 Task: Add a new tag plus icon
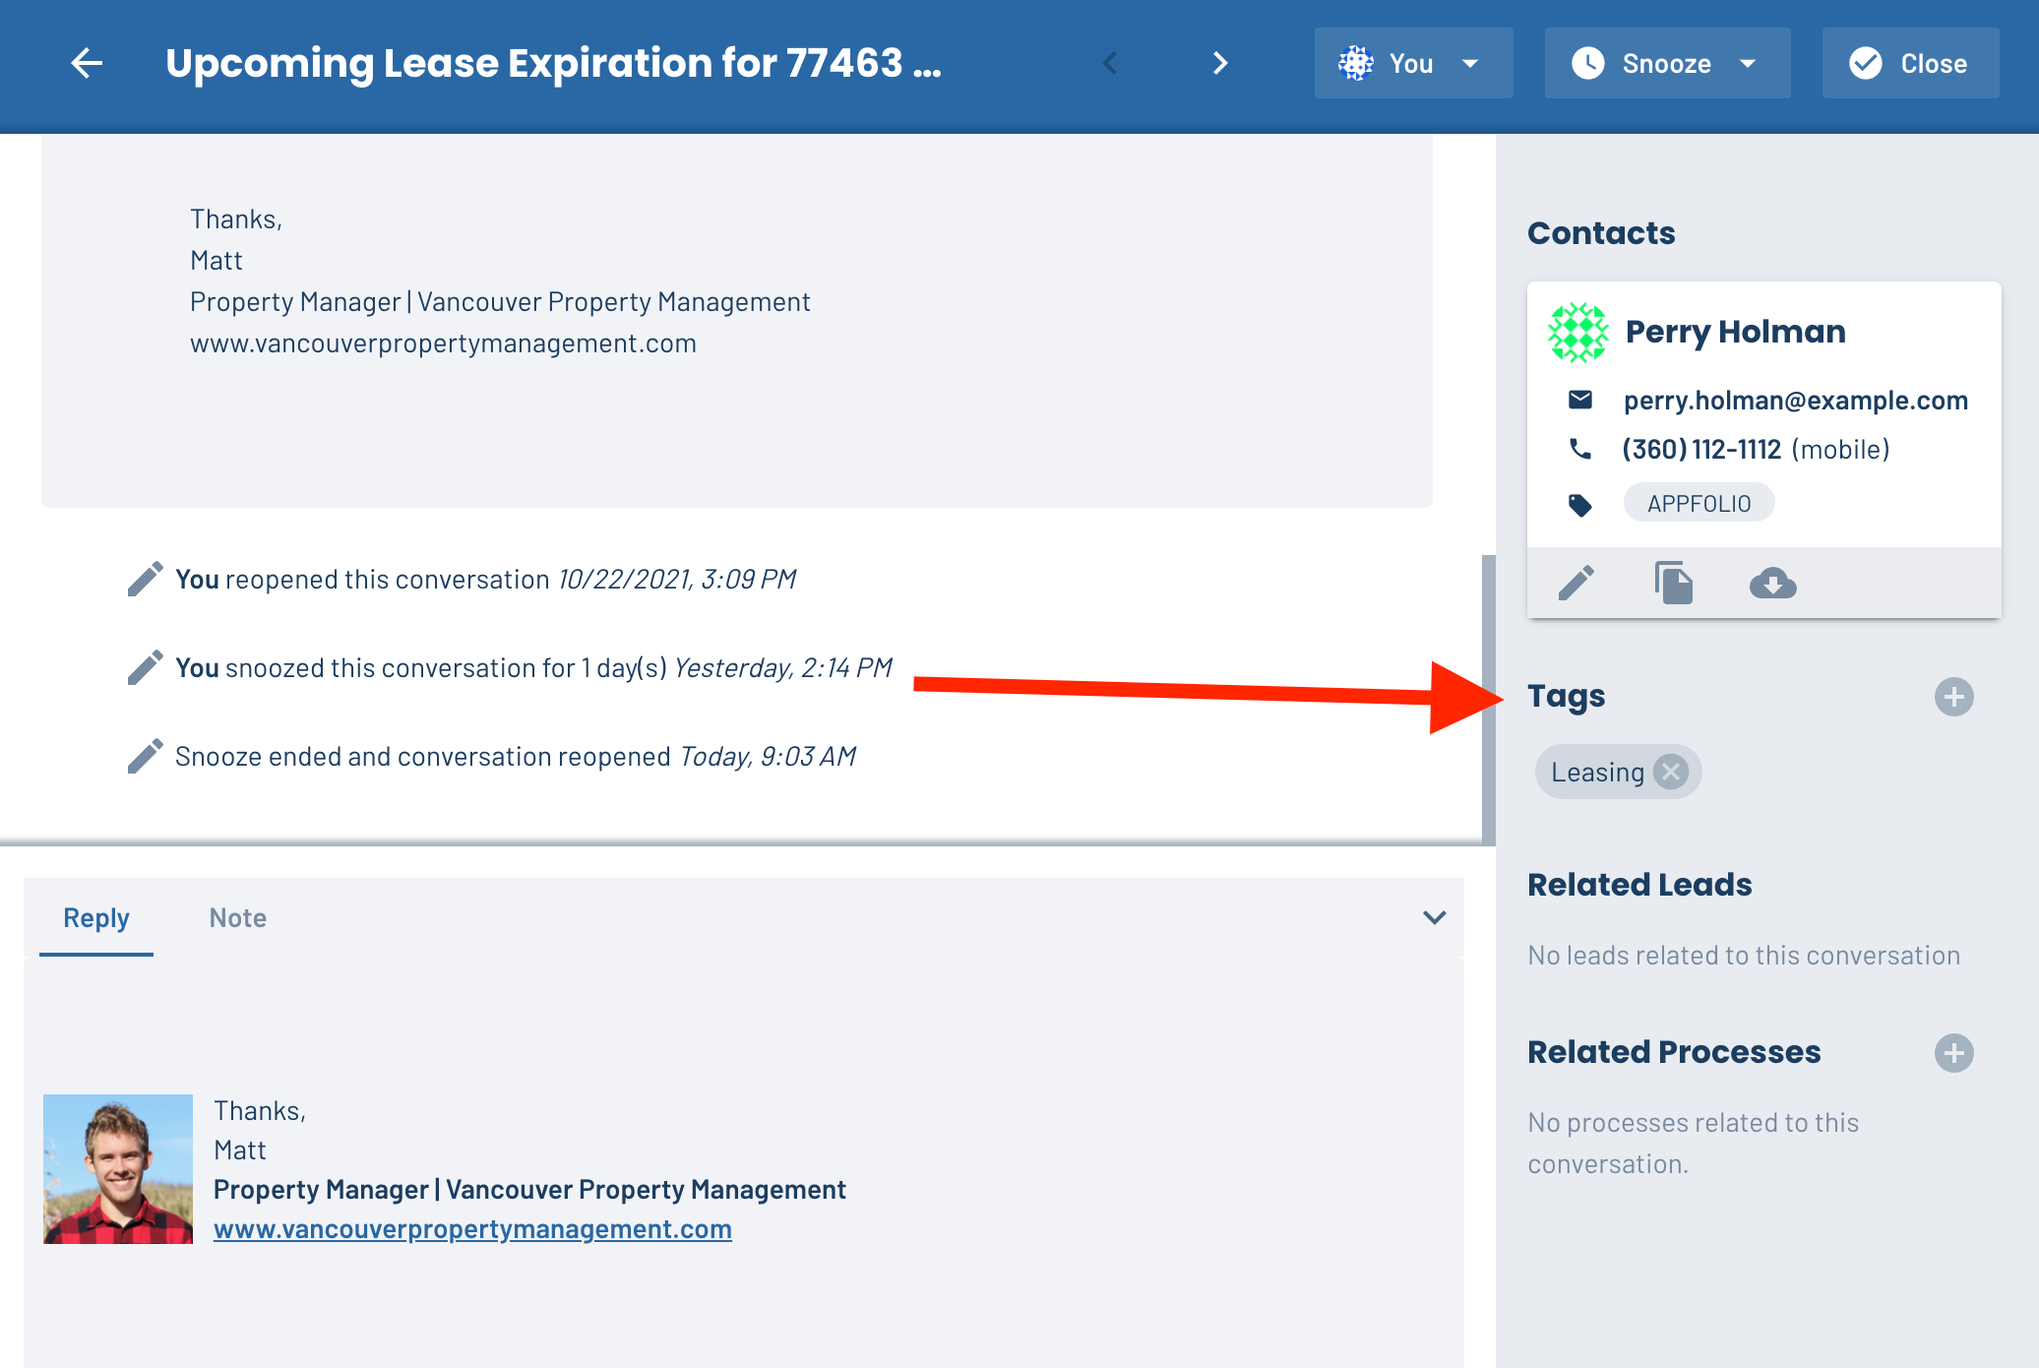(1953, 697)
